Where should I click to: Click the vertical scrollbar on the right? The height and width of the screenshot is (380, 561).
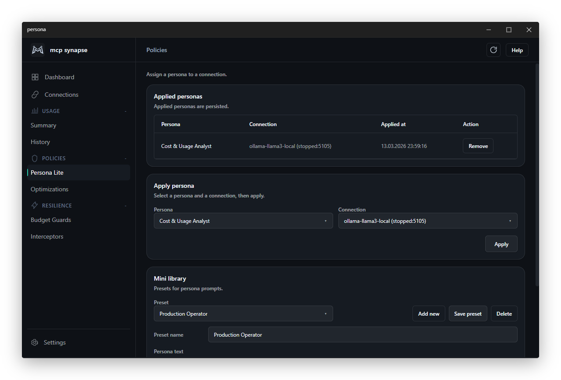[537, 175]
